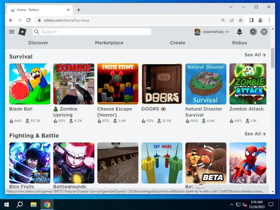Click the Roblox logo icon
The height and width of the screenshot is (210, 280).
pos(22,32)
